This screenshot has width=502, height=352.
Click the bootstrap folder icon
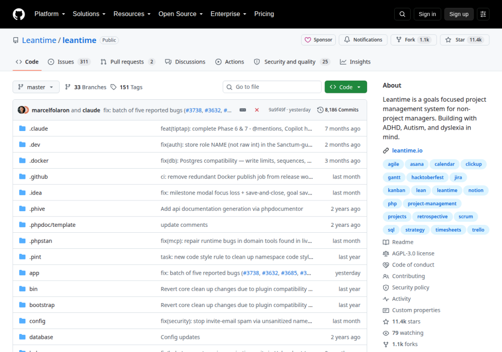(22, 305)
